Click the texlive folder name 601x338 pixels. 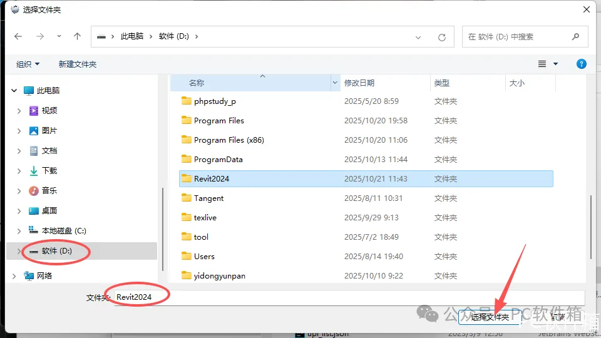(205, 218)
